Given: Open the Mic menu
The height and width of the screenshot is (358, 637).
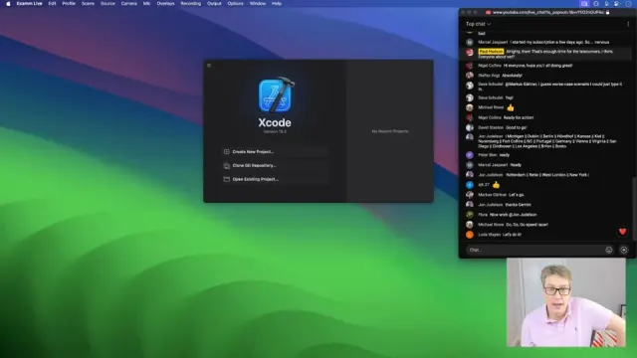Looking at the screenshot, I should (146, 4).
